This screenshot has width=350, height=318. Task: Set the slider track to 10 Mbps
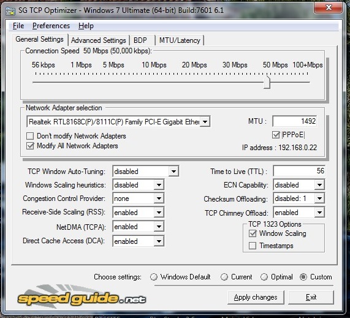pyautogui.click(x=154, y=82)
